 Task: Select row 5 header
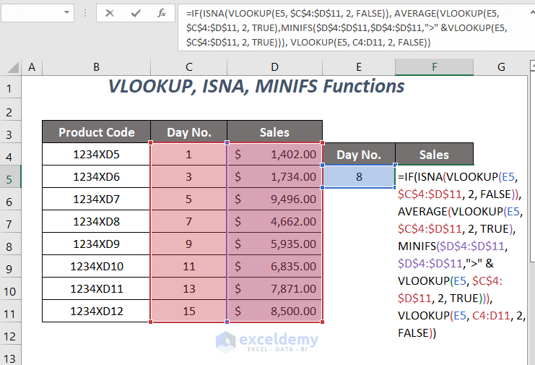10,176
